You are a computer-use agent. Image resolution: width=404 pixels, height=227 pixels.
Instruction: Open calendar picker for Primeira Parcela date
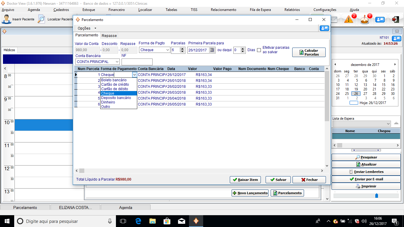[212, 50]
